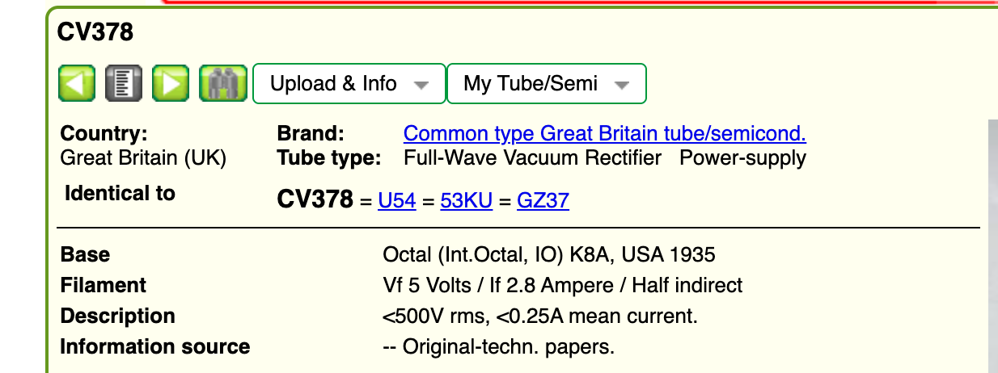Open Common type Great Britain tube/semicond. link
This screenshot has height=373, width=998.
[604, 133]
